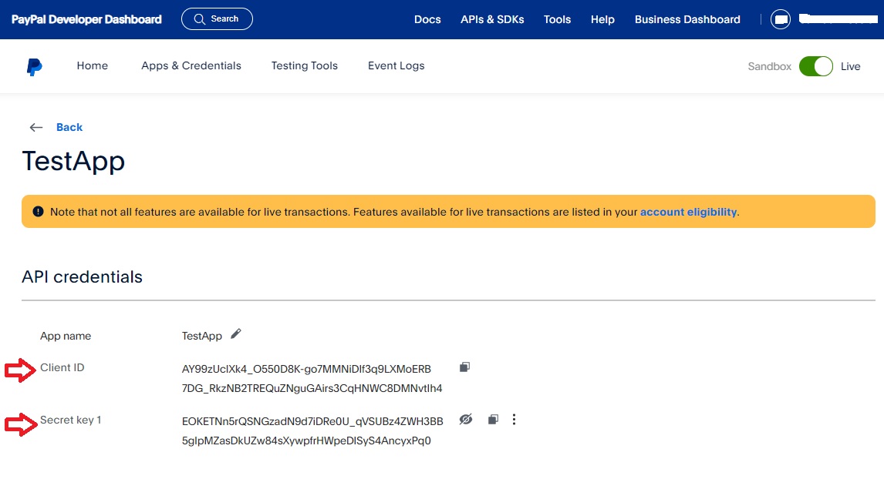Screen dimensions: 884x479
Task: Open the Search box
Action: 217,19
